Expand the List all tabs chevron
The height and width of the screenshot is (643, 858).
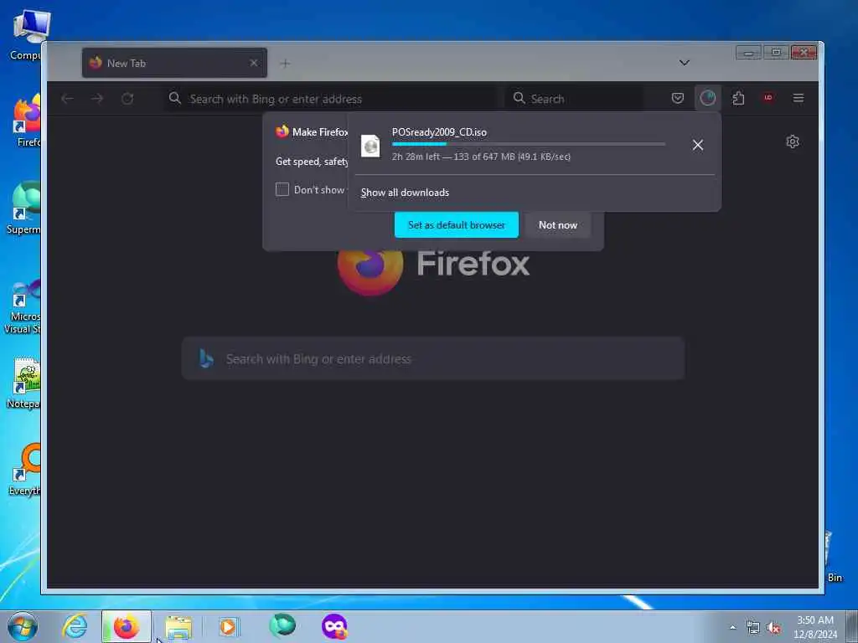click(x=684, y=63)
